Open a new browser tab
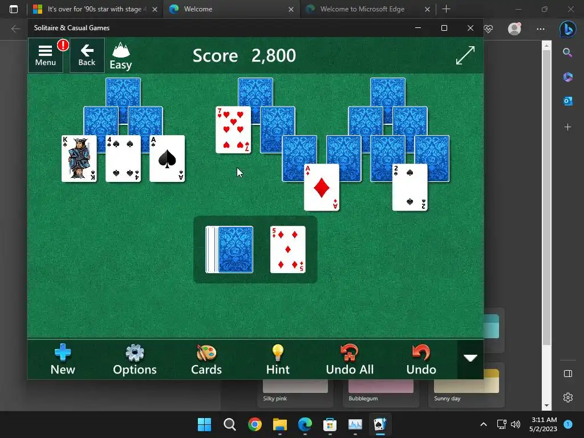This screenshot has height=438, width=584. pyautogui.click(x=446, y=9)
